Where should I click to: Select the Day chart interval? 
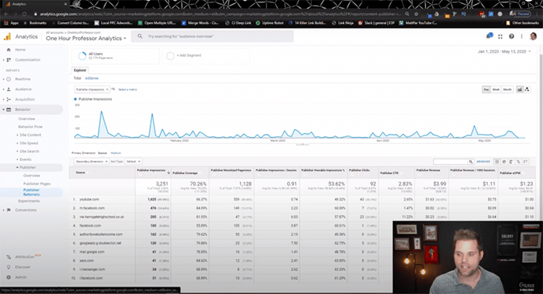(487, 88)
